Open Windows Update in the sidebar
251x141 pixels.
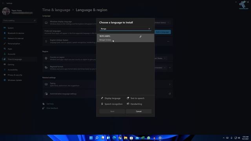pyautogui.click(x=19, y=80)
